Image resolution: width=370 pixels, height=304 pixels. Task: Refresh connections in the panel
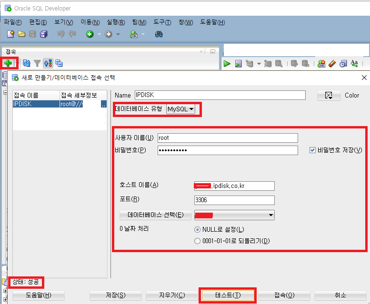point(27,63)
